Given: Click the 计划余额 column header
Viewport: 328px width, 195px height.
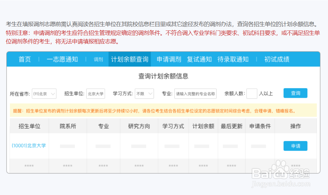Looking at the screenshot, I should [x=203, y=126].
